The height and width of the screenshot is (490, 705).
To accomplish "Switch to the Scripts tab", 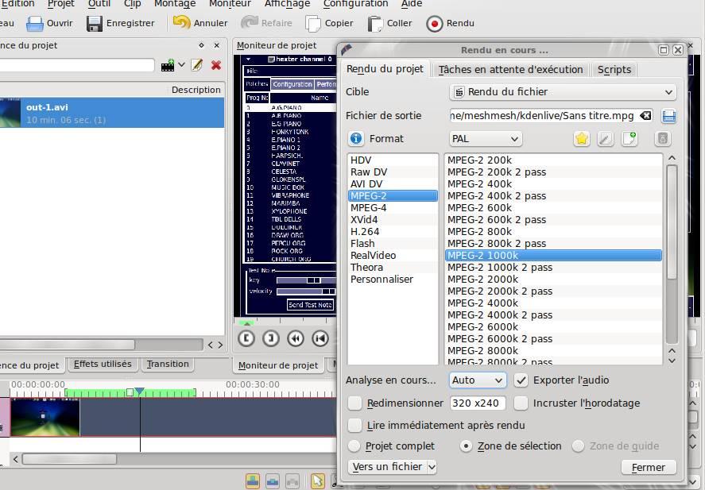I will pyautogui.click(x=614, y=70).
